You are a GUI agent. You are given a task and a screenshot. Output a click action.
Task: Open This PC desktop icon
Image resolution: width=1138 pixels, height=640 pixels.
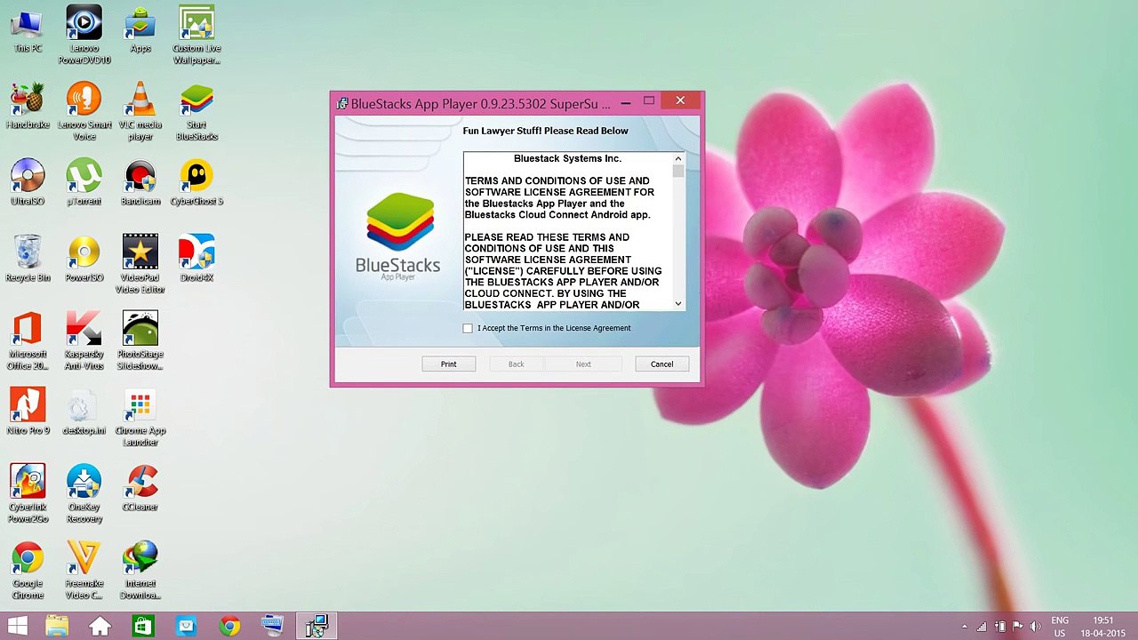[x=28, y=30]
